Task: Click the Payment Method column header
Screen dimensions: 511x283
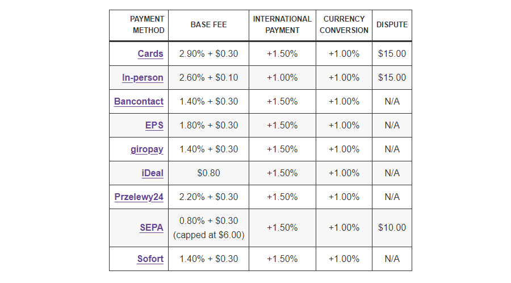Action: 147,25
